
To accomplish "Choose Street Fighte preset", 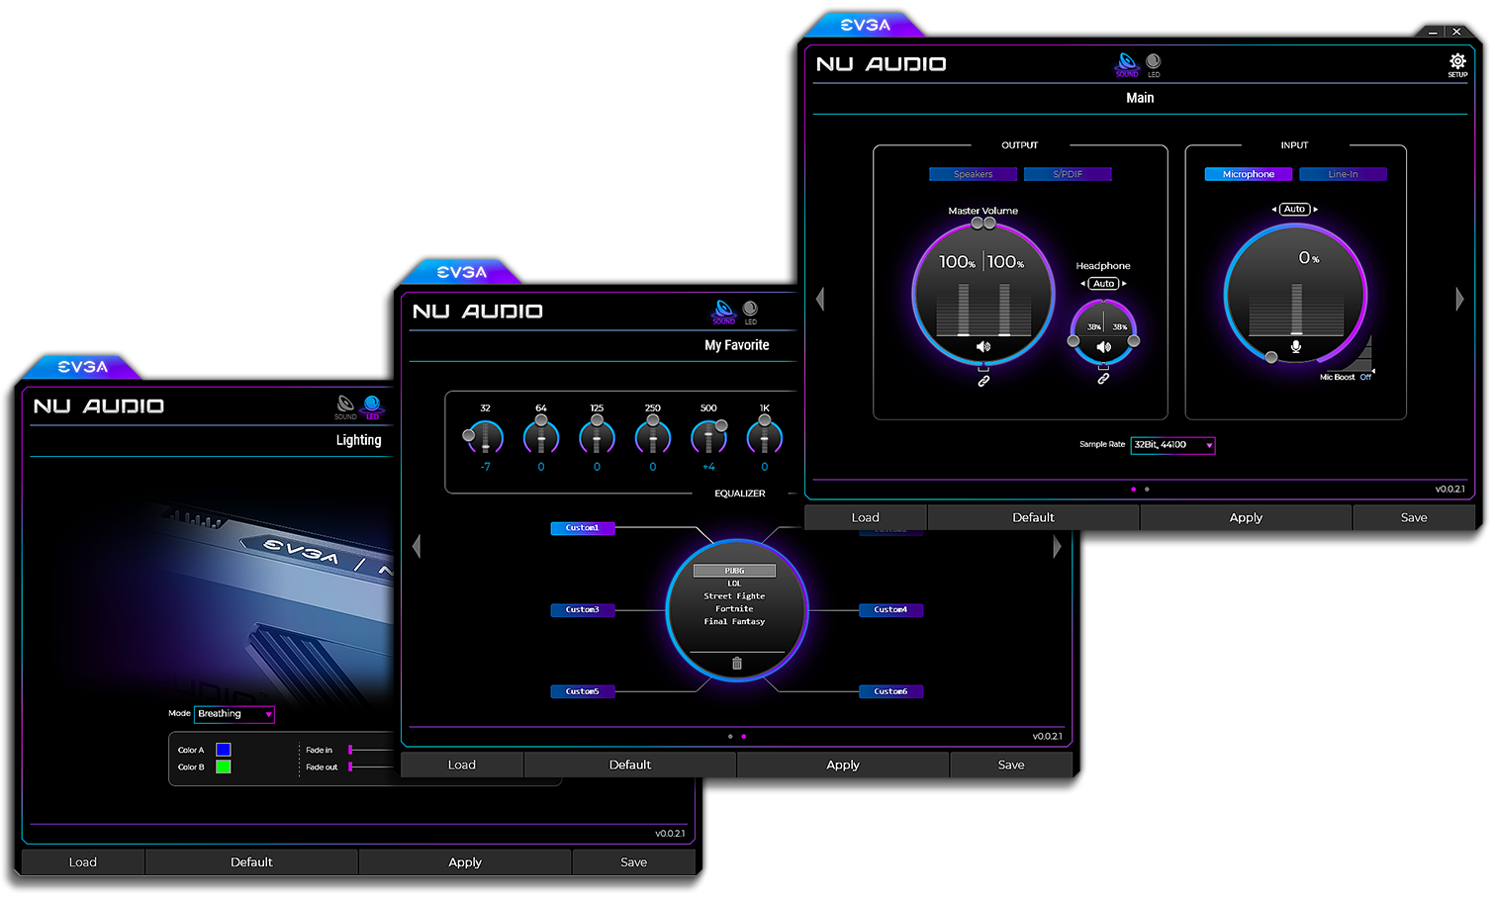I will (735, 596).
